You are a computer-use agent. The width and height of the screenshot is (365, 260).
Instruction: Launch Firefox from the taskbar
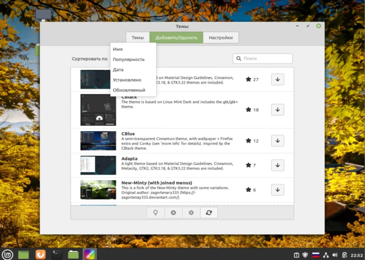[41, 255]
